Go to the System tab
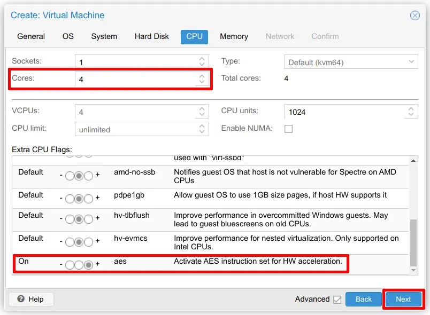Viewport: 430px width, 315px height. (104, 36)
